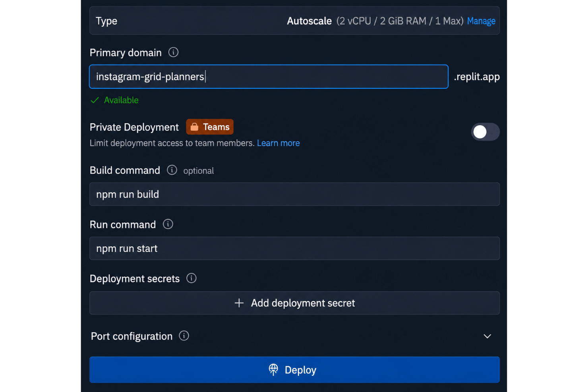
Task: Click the Run command info icon
Action: click(168, 224)
